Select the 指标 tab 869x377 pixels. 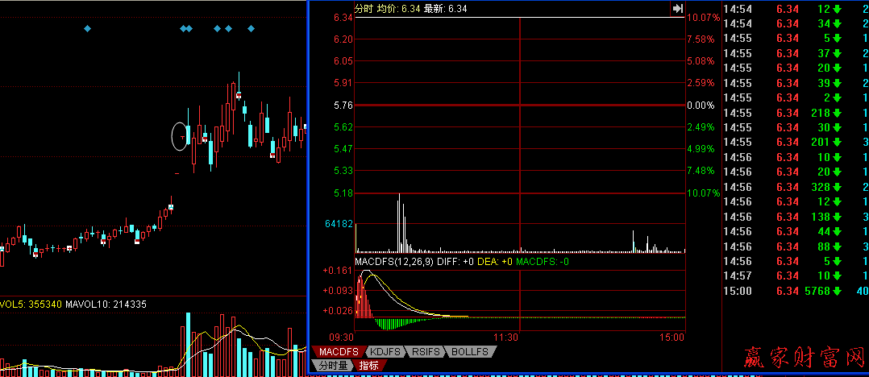[x=369, y=365]
